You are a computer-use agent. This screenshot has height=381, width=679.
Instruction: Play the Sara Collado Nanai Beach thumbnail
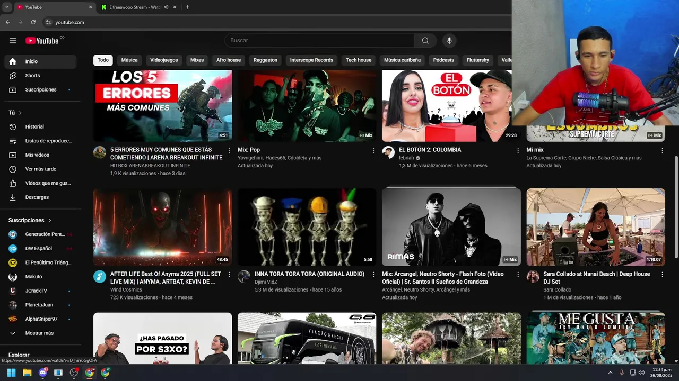pyautogui.click(x=595, y=227)
